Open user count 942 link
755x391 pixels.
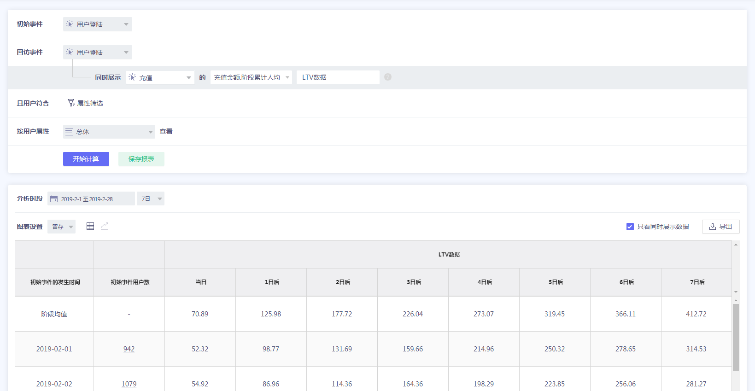pyautogui.click(x=129, y=349)
